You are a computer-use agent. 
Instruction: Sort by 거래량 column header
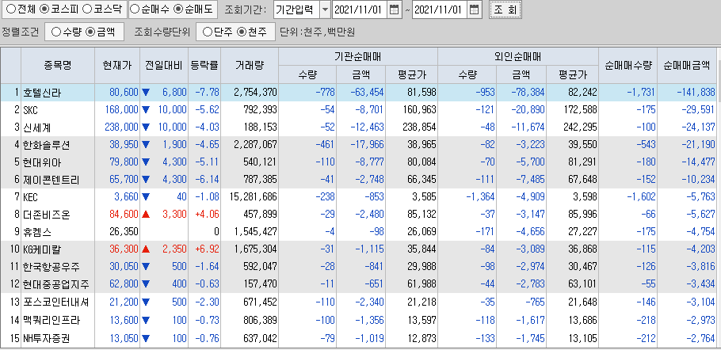pyautogui.click(x=250, y=65)
